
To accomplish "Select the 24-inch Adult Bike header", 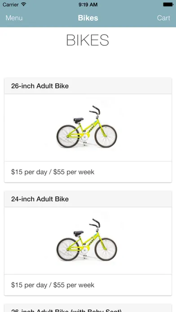I will point(88,199).
